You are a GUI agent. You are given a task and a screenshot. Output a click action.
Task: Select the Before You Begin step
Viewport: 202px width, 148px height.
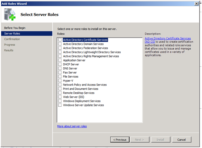15,28
